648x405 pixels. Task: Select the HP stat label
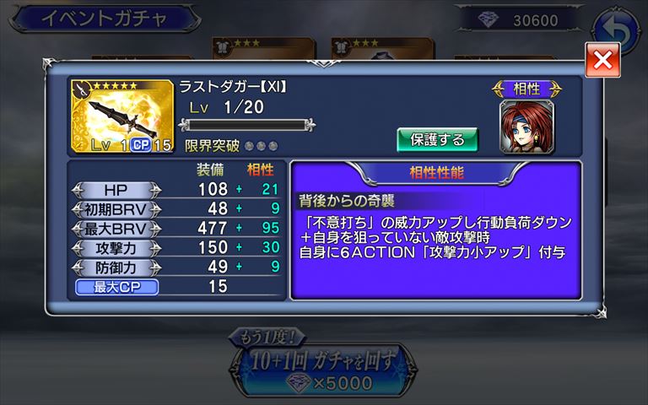[116, 190]
